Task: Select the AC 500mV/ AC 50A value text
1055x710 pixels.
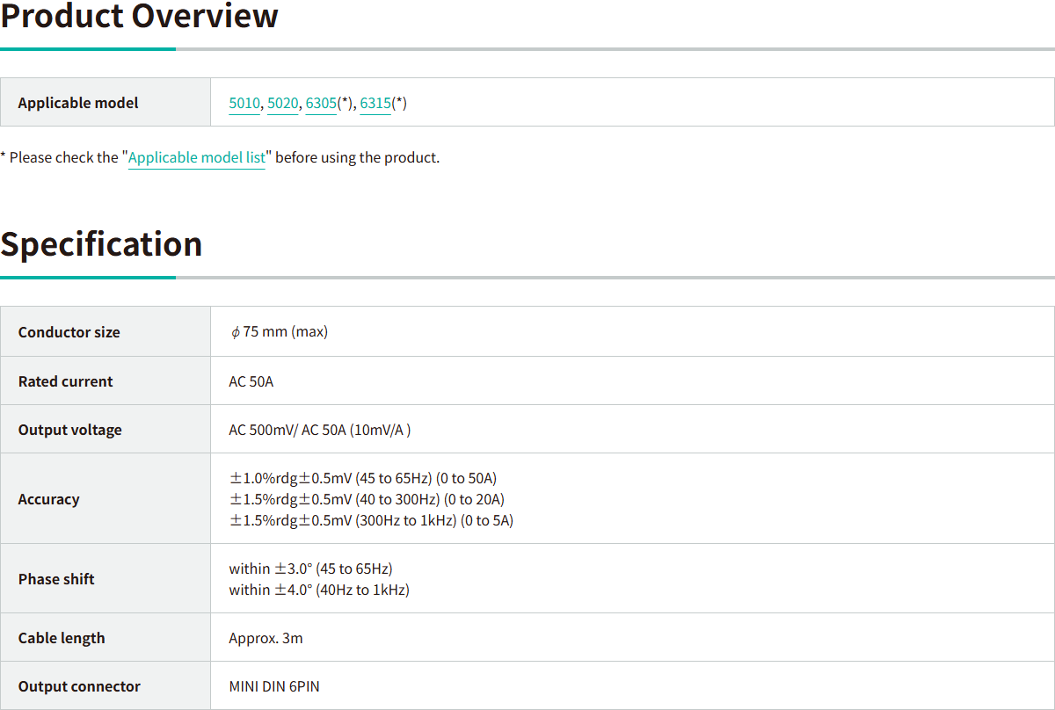Action: (x=320, y=430)
